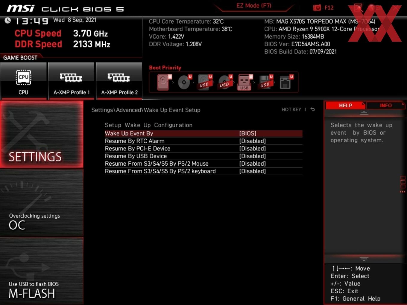Select the USB key boot device icon
Screen dimensions: 407x305
(245, 82)
